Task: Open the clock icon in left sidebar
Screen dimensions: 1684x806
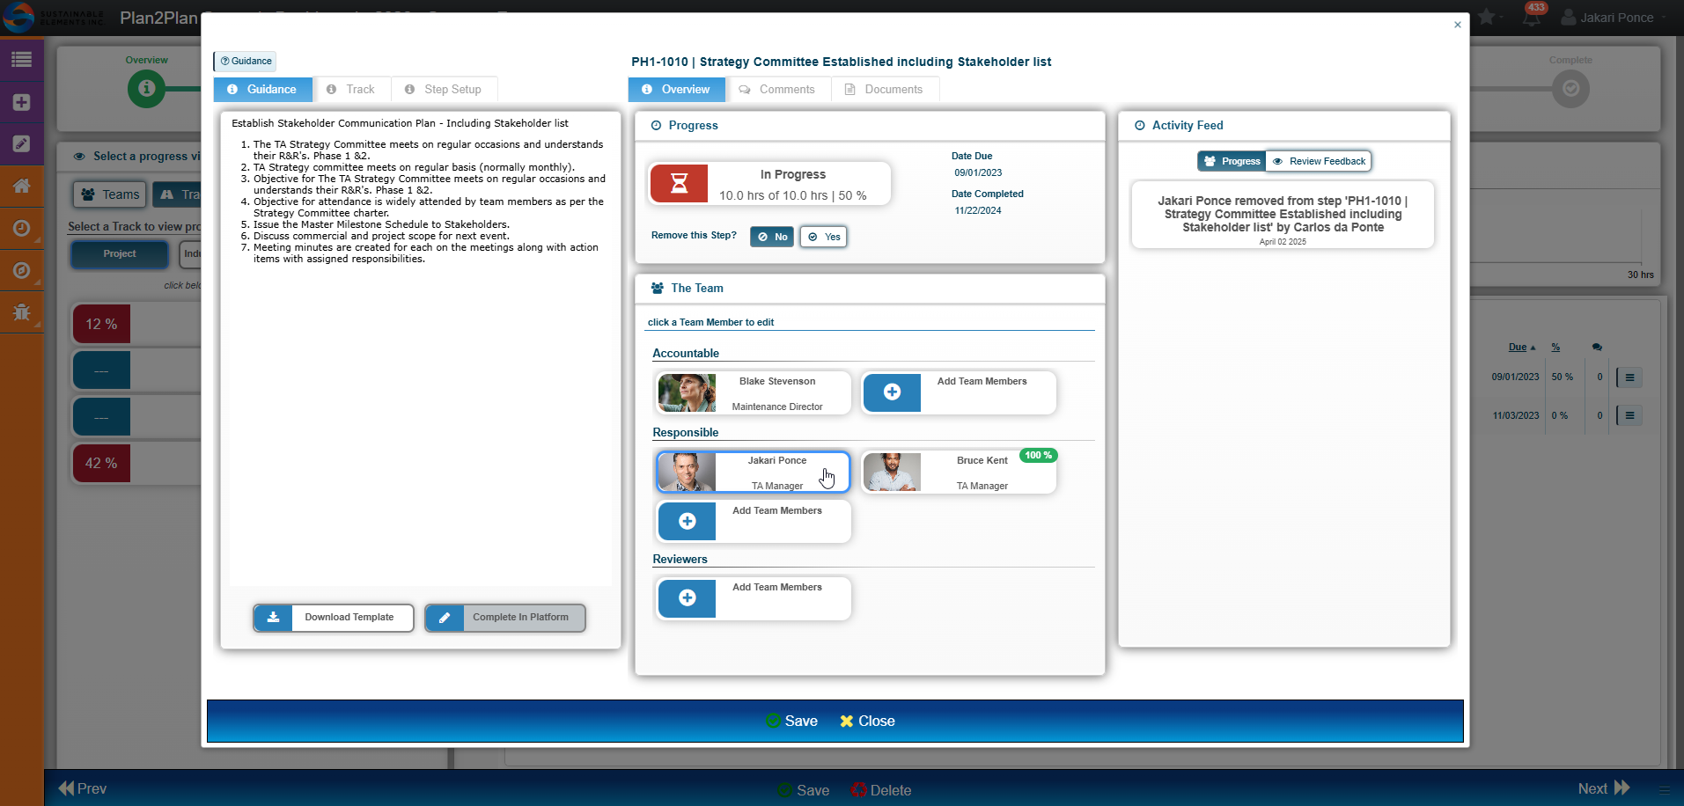Action: click(x=21, y=228)
